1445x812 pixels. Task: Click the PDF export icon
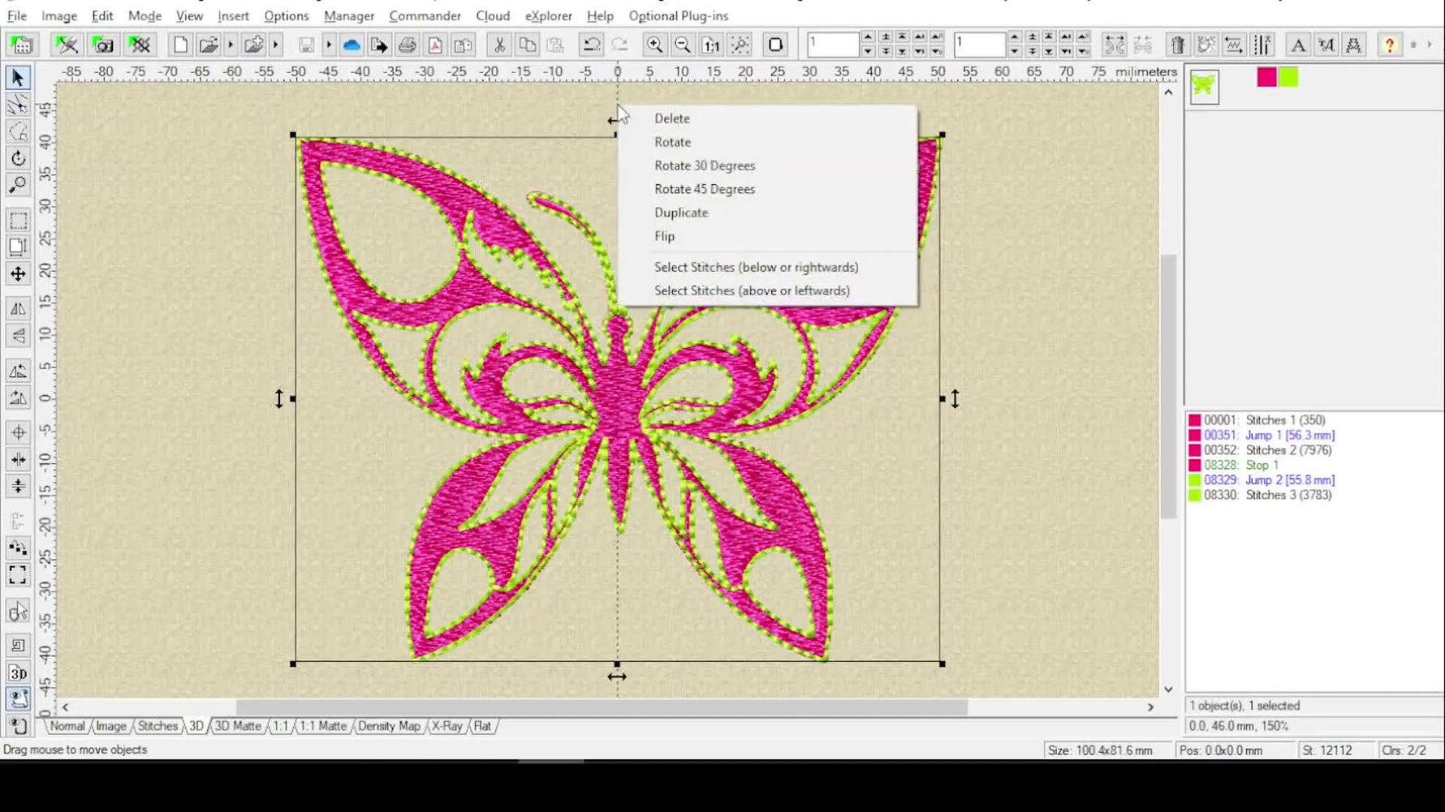click(x=435, y=45)
